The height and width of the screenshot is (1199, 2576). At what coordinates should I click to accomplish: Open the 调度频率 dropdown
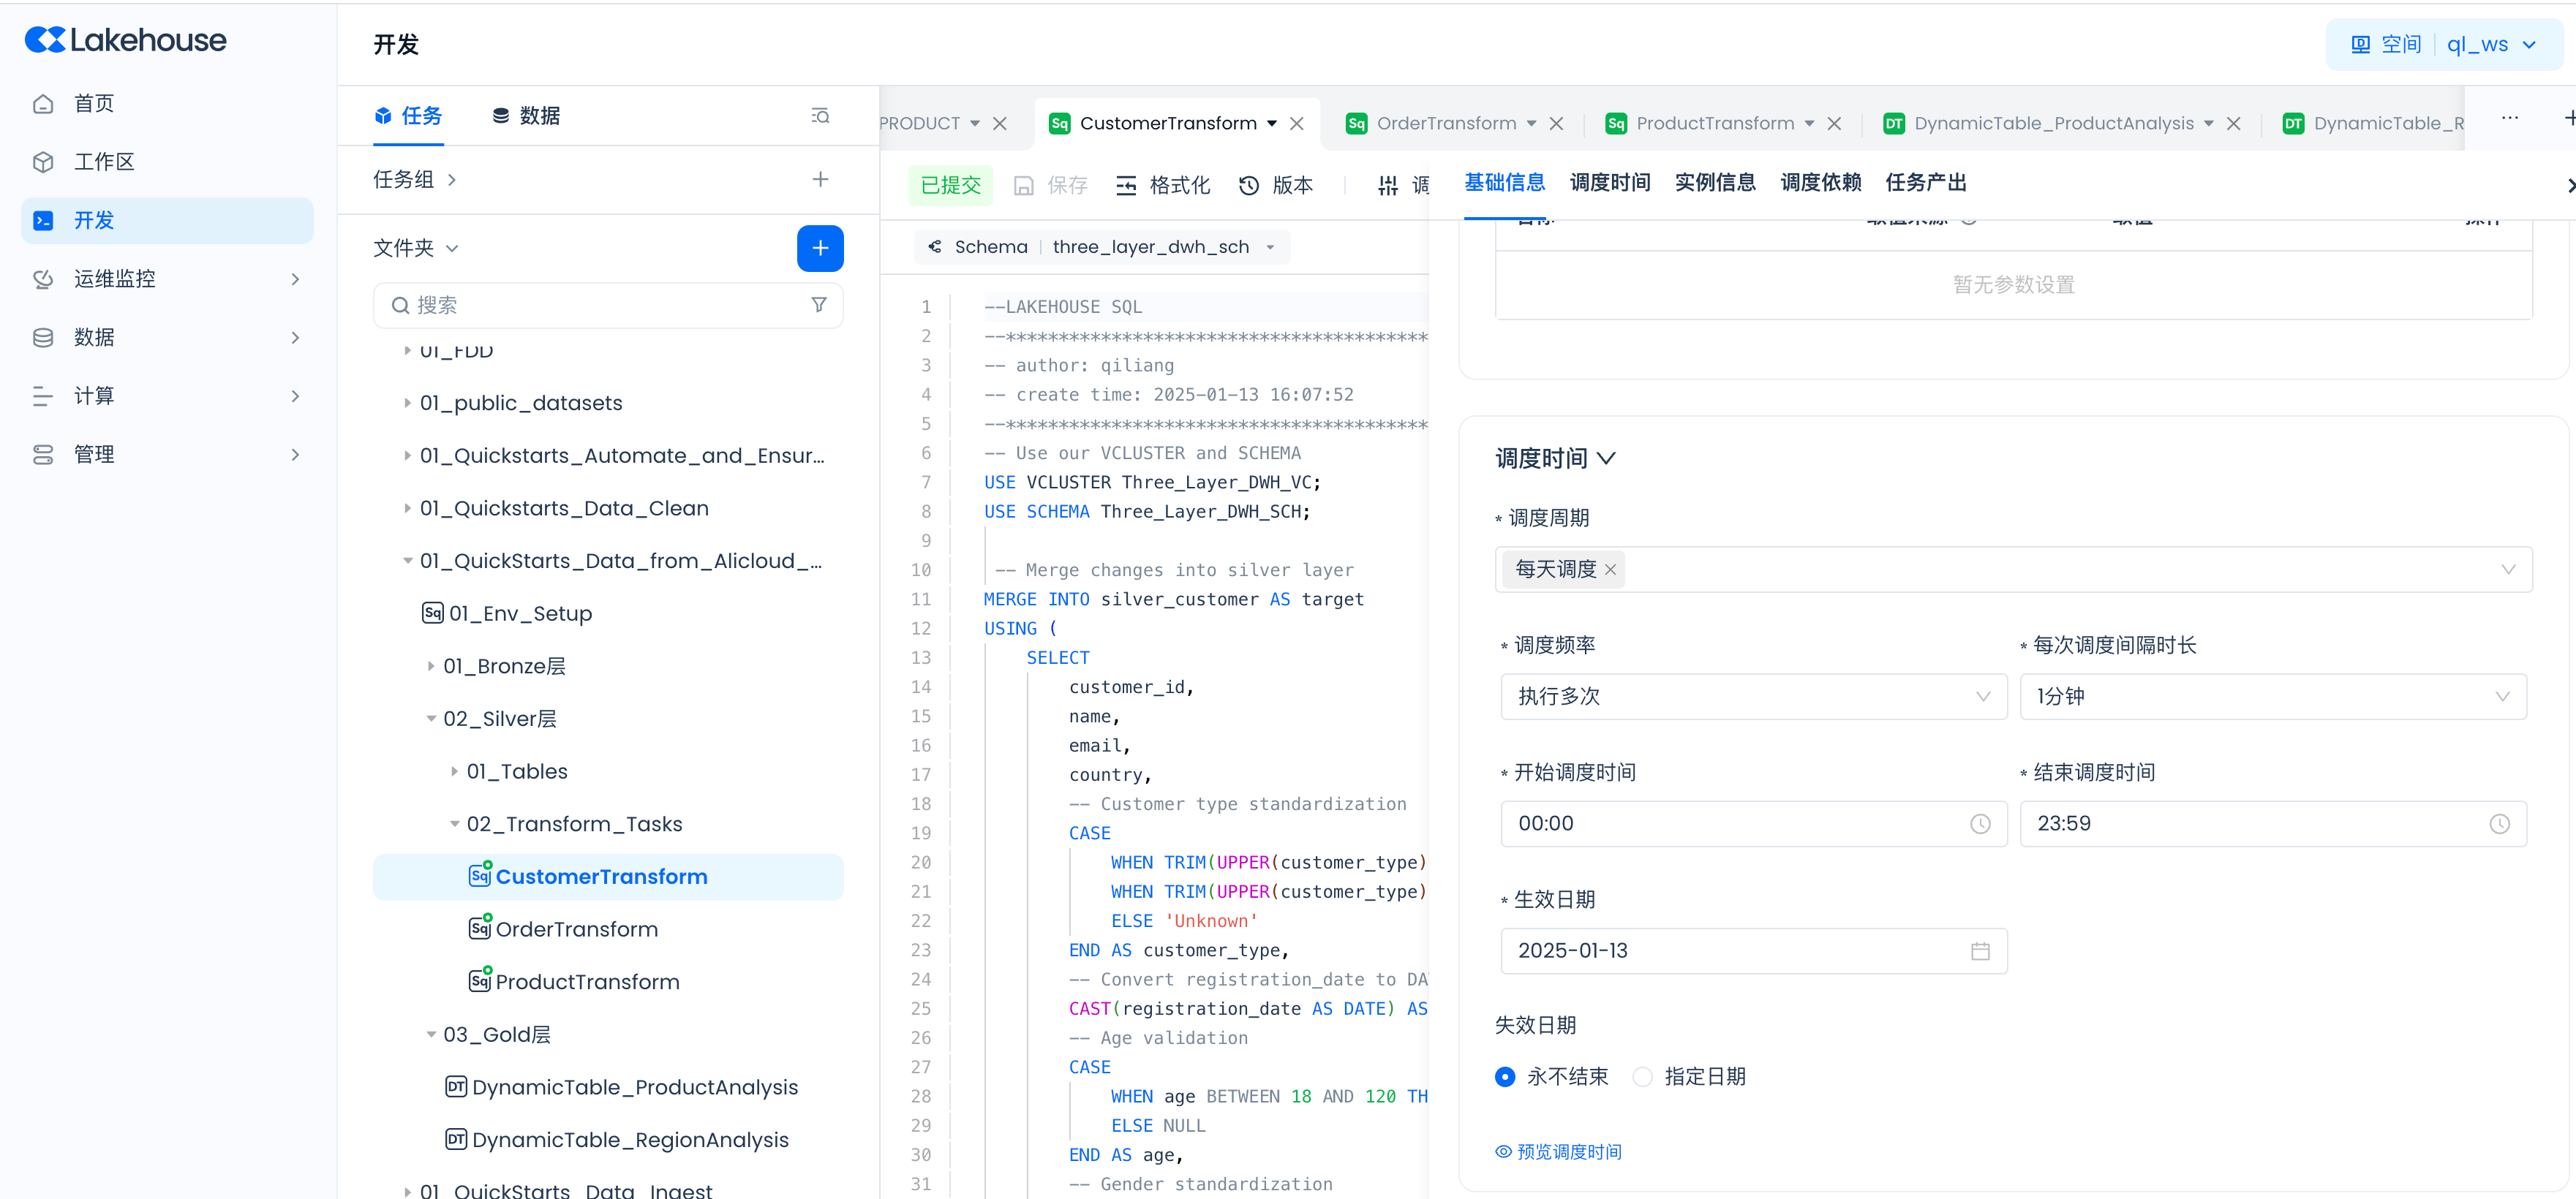pos(1753,697)
